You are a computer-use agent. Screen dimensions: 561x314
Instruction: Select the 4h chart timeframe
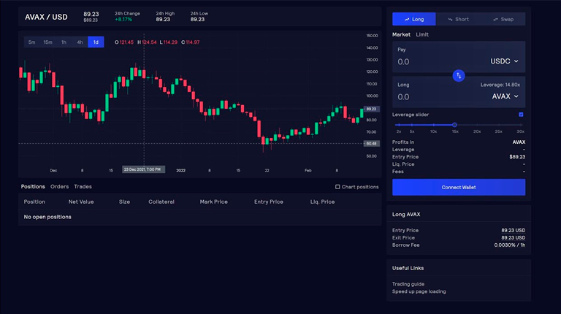(80, 42)
